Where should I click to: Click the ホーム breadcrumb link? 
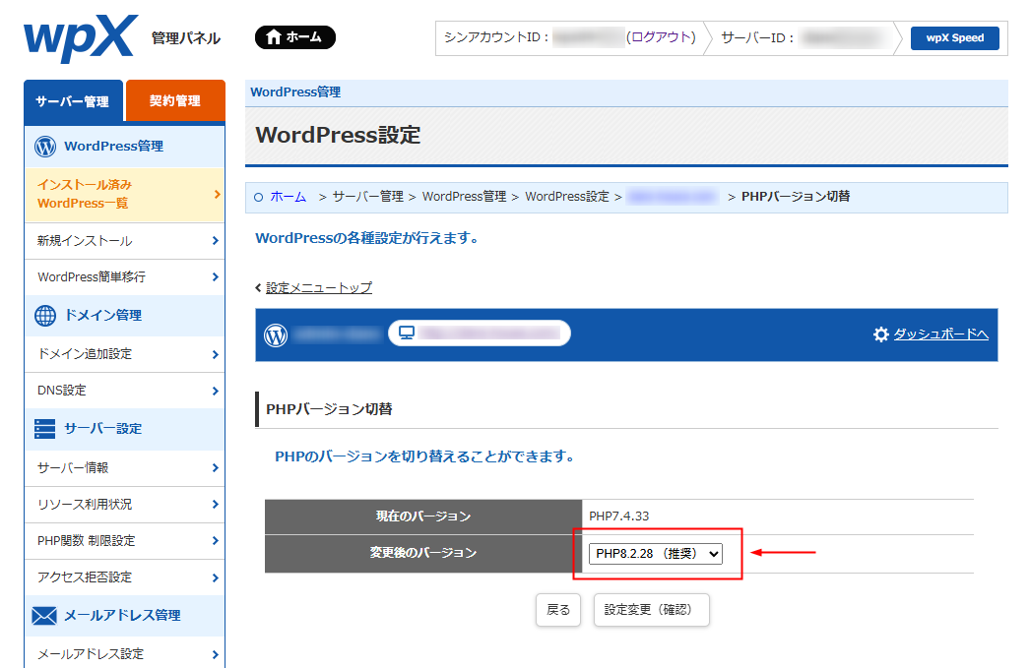coord(289,197)
